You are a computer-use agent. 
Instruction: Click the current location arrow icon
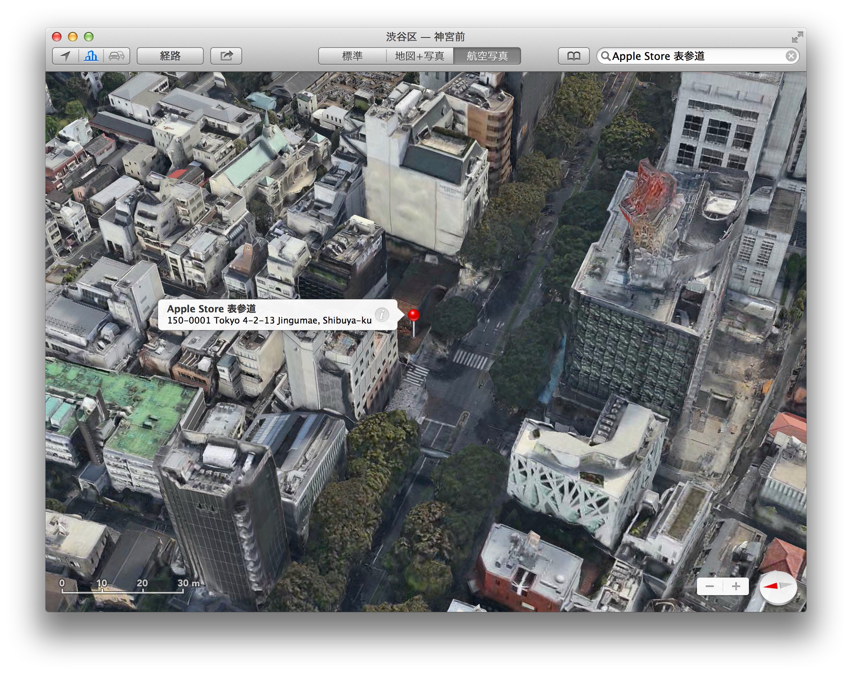click(x=66, y=56)
